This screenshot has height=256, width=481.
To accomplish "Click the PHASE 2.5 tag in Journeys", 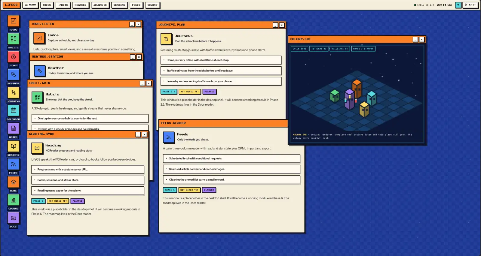I will pyautogui.click(x=169, y=92).
